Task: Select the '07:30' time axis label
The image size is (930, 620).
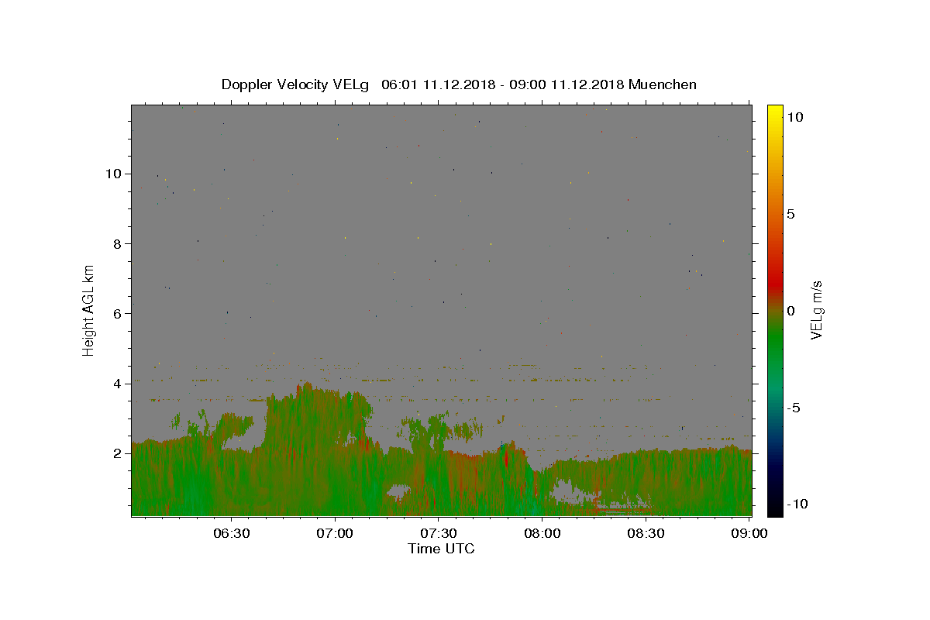Action: [439, 533]
